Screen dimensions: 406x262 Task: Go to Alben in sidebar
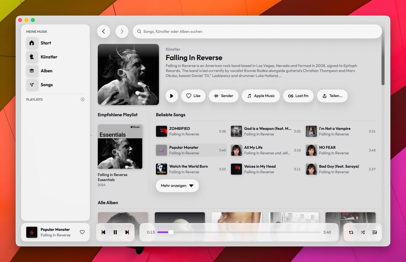(x=46, y=71)
